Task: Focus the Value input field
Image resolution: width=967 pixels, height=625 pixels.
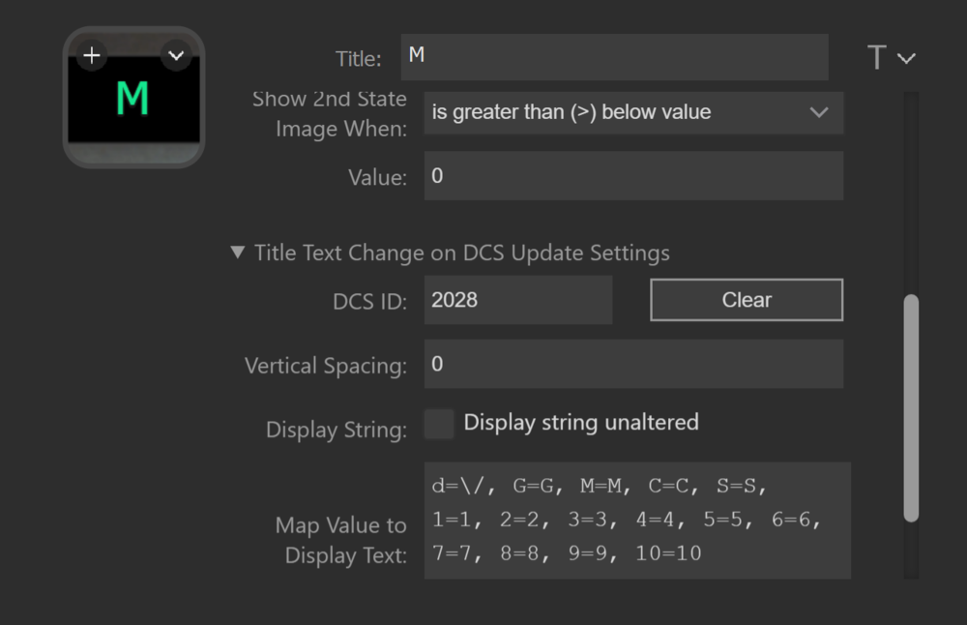Action: [x=632, y=176]
